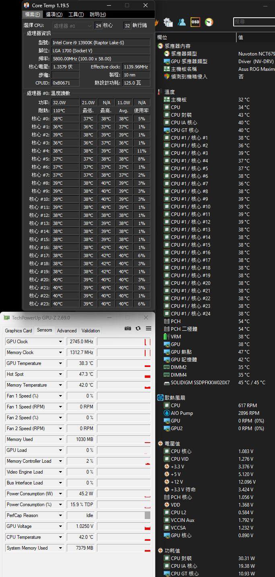Open the 選擇 CPU processor dropdown in Core Temp

72,26
